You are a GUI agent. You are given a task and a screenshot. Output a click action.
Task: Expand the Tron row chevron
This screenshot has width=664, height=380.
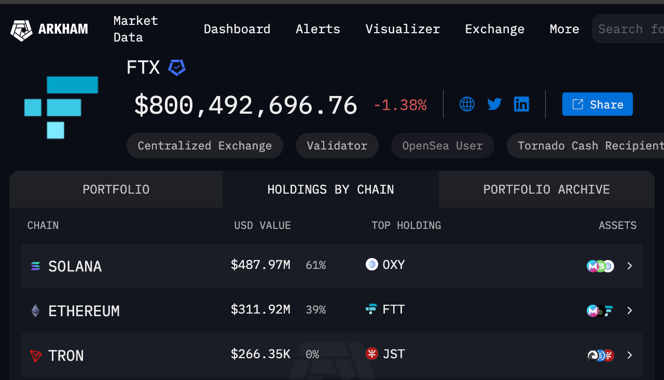pos(629,356)
